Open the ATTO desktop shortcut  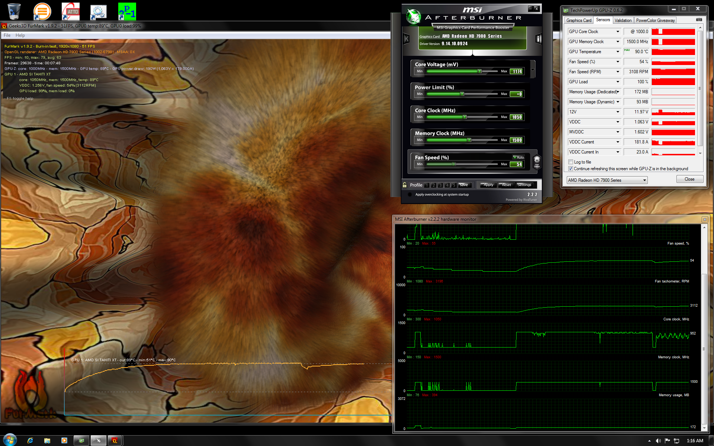pyautogui.click(x=70, y=12)
